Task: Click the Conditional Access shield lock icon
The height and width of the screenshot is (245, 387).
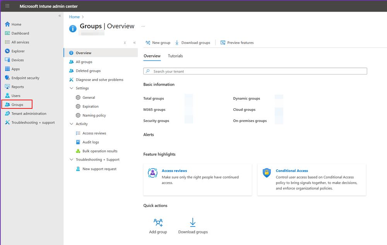Action: pyautogui.click(x=267, y=173)
